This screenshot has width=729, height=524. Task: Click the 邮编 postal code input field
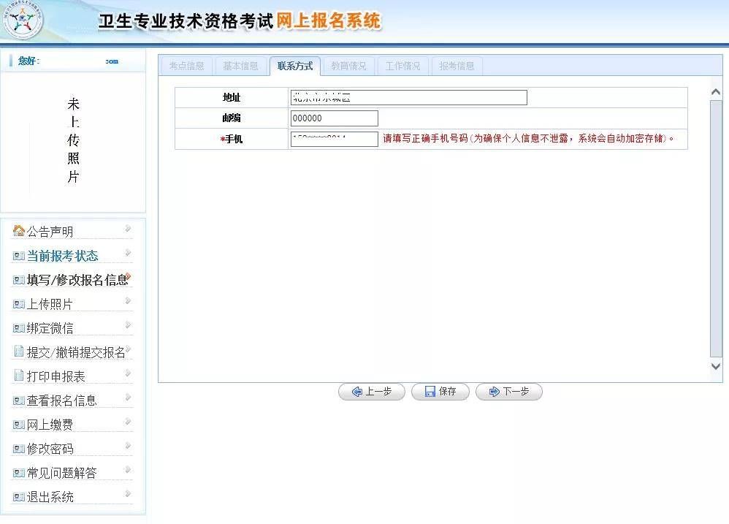coord(334,118)
